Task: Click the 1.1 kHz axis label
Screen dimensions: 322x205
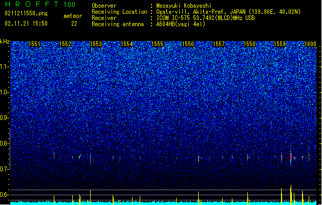Action: tap(4, 67)
